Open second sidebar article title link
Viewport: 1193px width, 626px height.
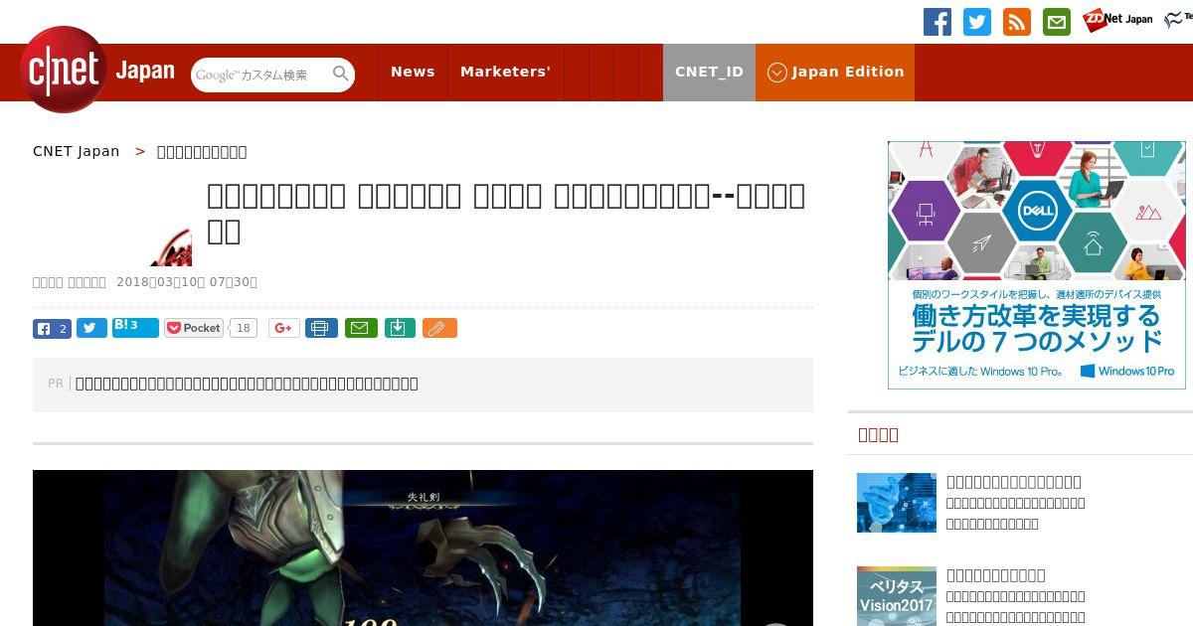coord(996,575)
